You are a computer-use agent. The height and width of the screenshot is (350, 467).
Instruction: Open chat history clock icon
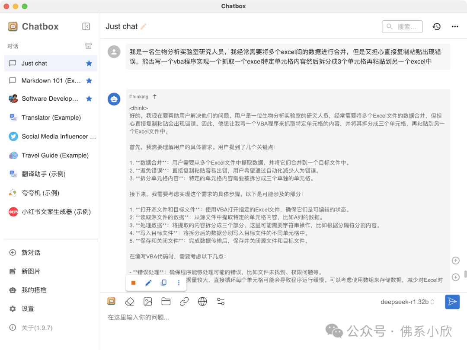437,26
